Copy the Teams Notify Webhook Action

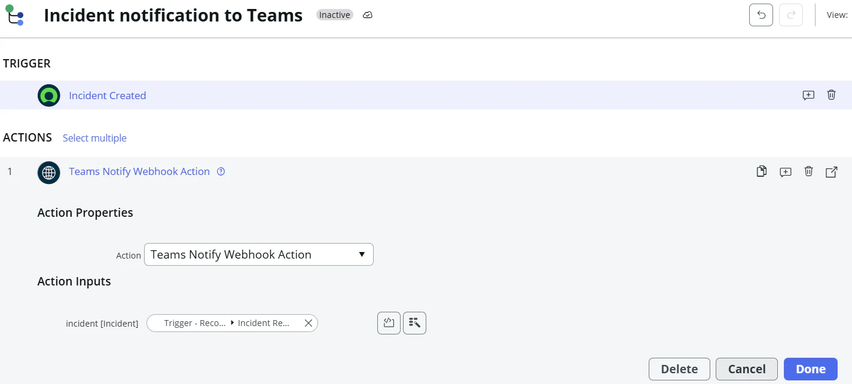(762, 171)
